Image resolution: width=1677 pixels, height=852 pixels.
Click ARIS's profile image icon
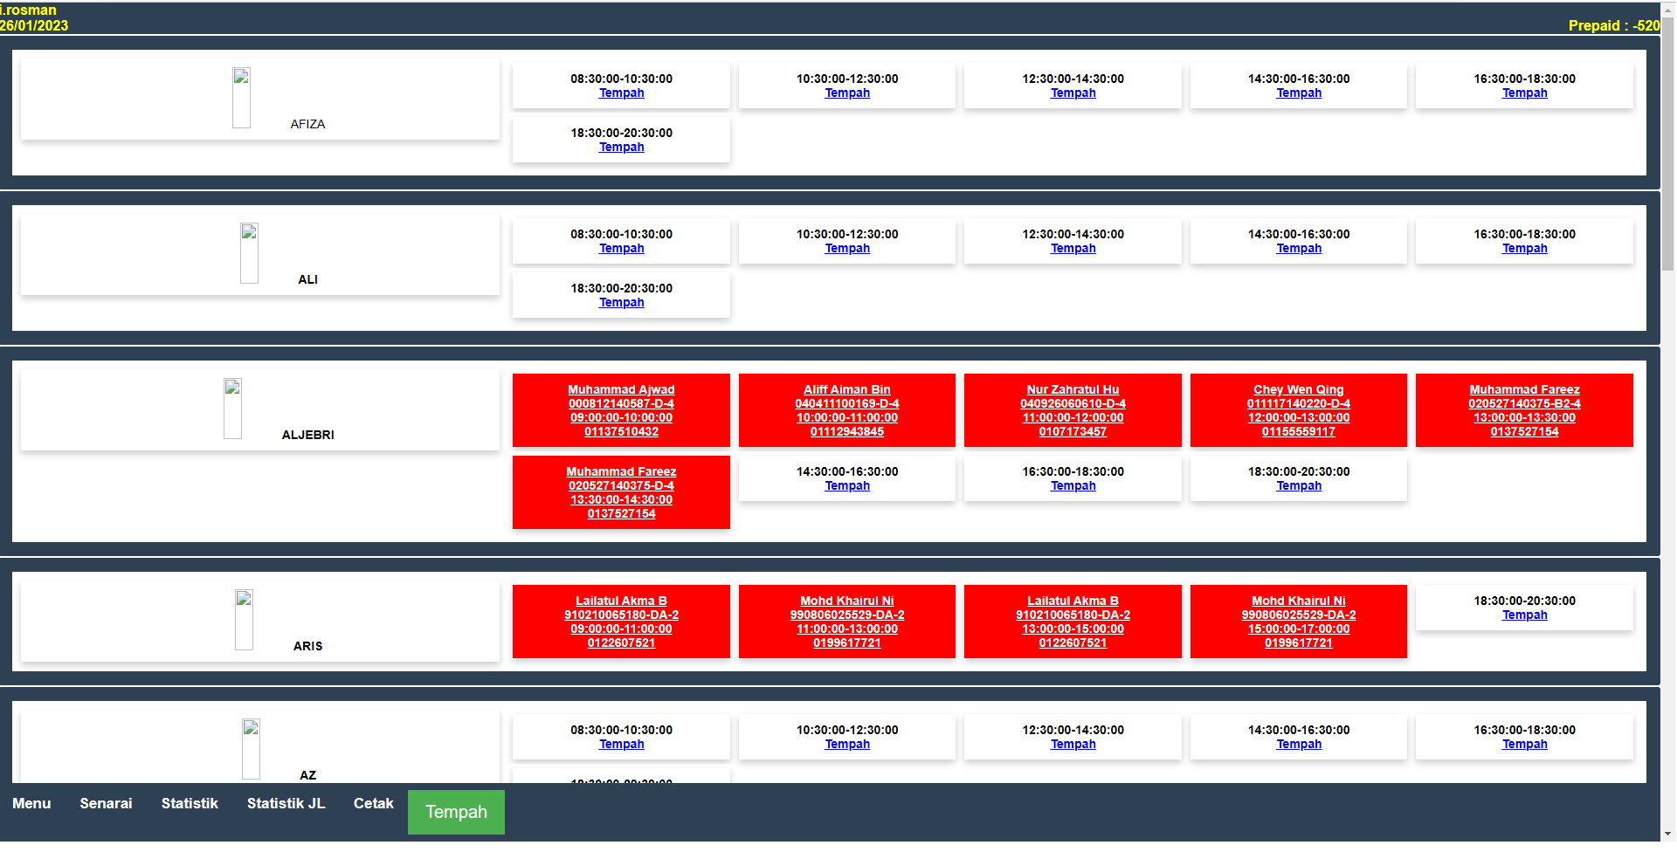point(244,620)
